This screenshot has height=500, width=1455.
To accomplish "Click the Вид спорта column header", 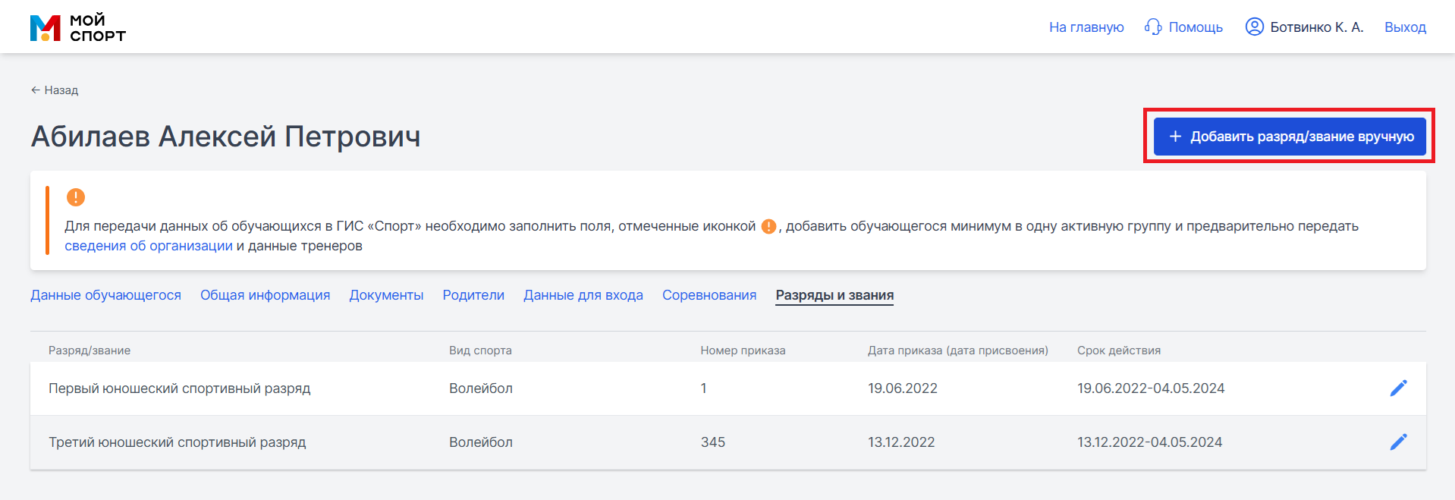I will point(480,351).
